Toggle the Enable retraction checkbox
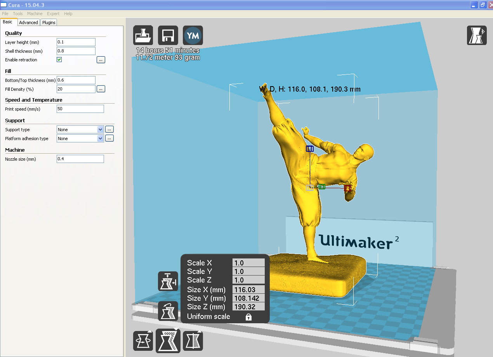The width and height of the screenshot is (493, 357). pyautogui.click(x=59, y=60)
